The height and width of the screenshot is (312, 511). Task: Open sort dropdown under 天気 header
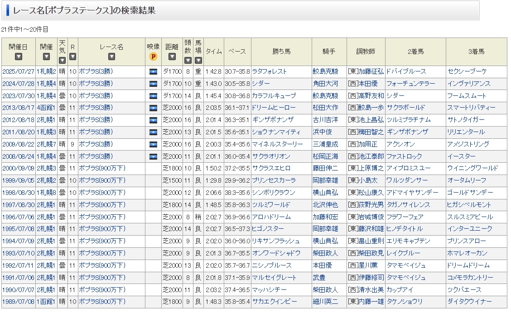62,60
